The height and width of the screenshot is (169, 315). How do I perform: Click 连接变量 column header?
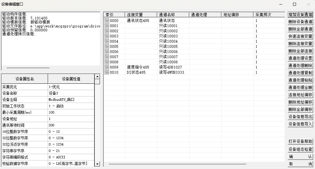(x=141, y=15)
